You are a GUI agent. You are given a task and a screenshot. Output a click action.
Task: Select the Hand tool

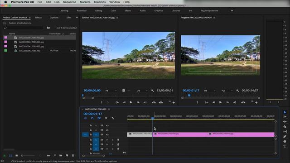tap(285, 141)
